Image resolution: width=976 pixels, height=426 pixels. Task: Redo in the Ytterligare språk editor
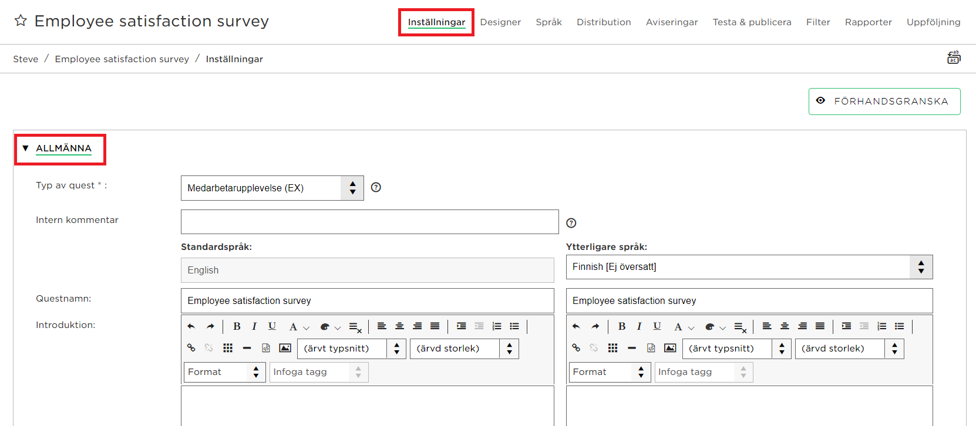(x=595, y=326)
